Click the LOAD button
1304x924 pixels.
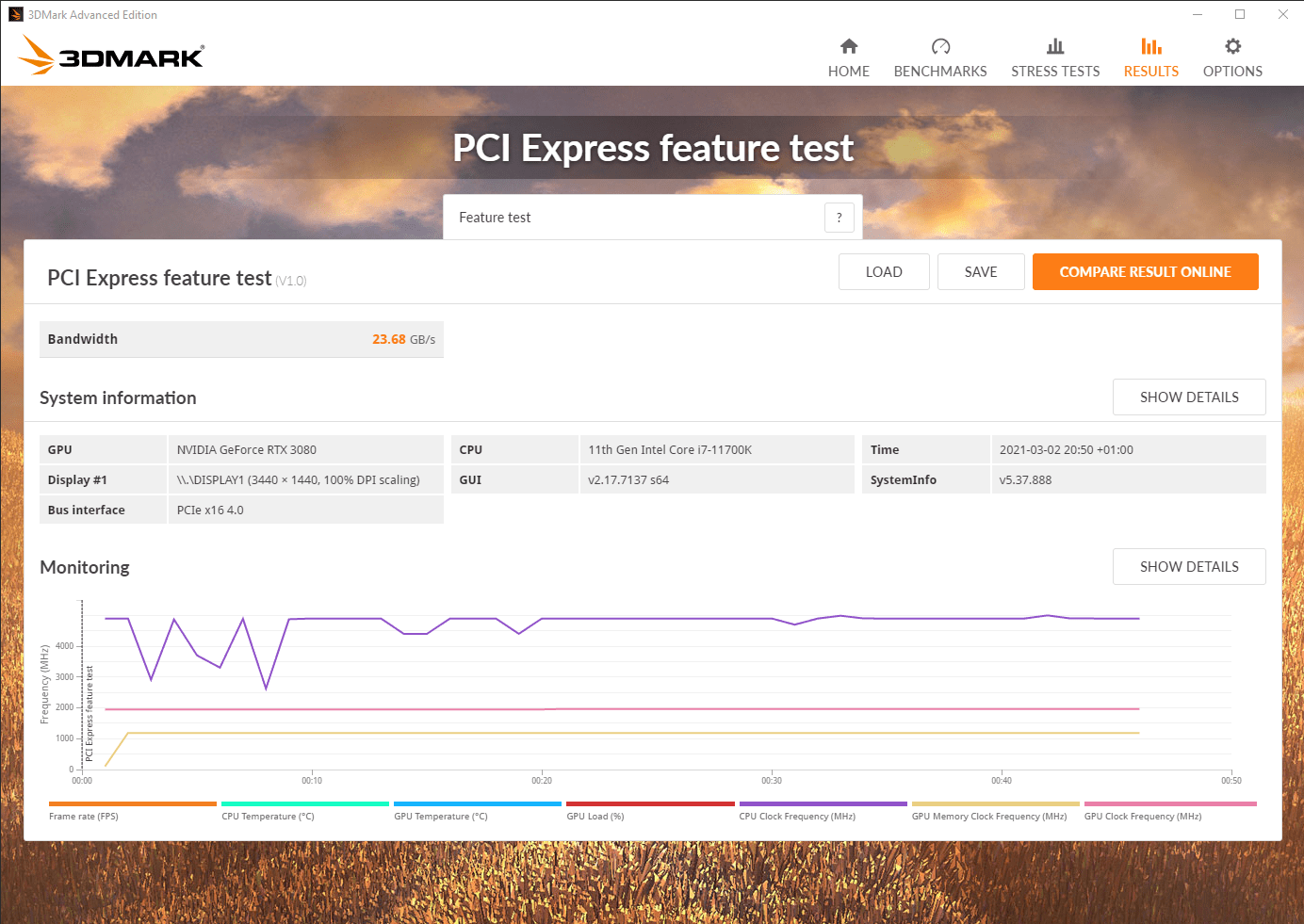coord(884,272)
